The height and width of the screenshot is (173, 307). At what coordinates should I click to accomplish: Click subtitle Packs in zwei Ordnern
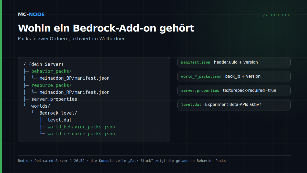coord(71,39)
